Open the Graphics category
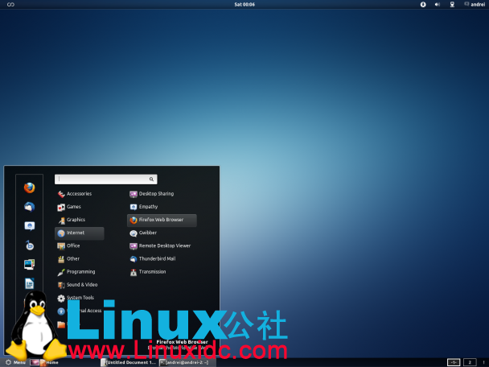The height and width of the screenshot is (367, 489). tap(79, 220)
